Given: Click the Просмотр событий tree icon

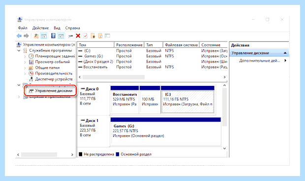Looking at the screenshot, I should tap(31, 62).
